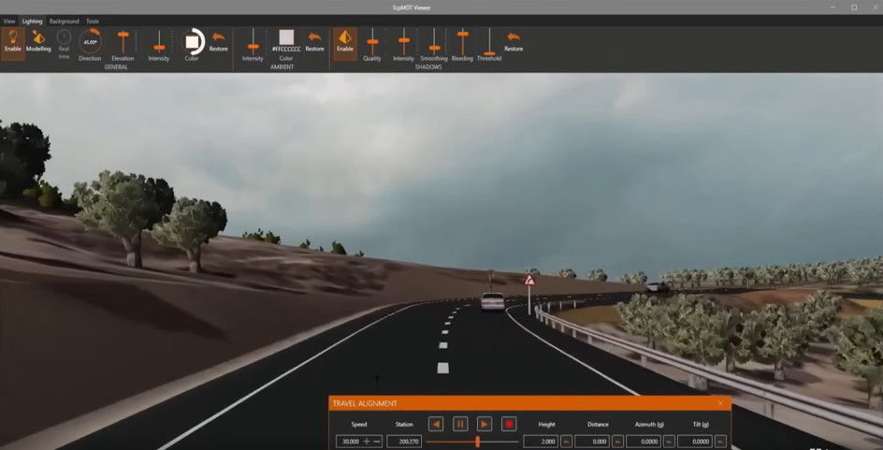Start recording with the red button
The width and height of the screenshot is (883, 450).
pyautogui.click(x=509, y=424)
